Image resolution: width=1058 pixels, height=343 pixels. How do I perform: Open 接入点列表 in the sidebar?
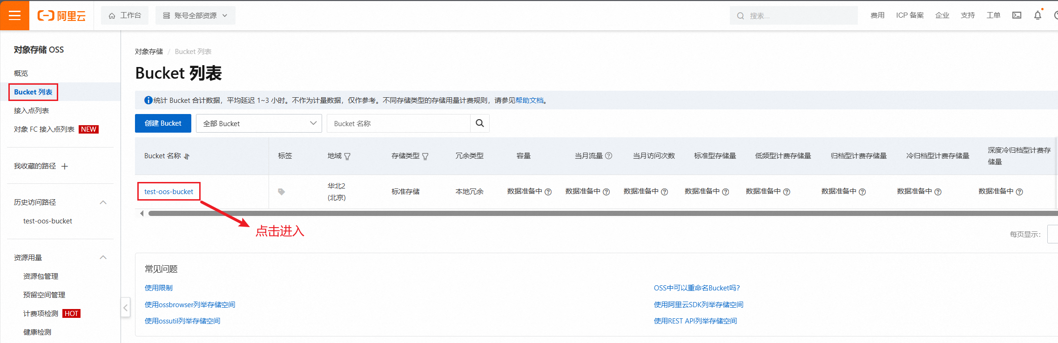click(x=31, y=110)
